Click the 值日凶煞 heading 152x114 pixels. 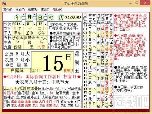coord(123,68)
